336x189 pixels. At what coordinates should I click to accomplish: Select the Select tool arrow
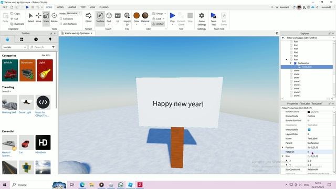(x=31, y=17)
